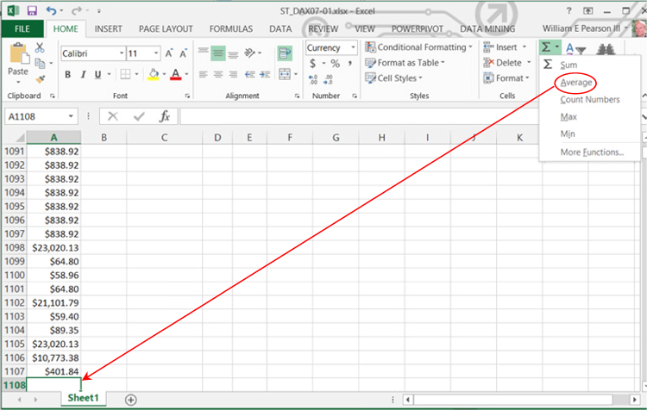Open the Calibri font name dropdown
Screen dimensions: 647x410
pos(122,53)
